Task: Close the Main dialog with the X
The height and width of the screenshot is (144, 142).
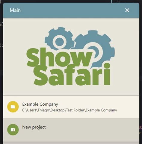Action: tap(127, 10)
